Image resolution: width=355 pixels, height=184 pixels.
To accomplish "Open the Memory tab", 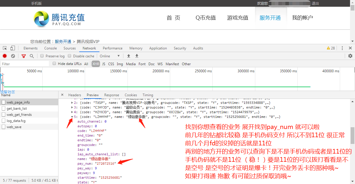I will pos(136,48).
